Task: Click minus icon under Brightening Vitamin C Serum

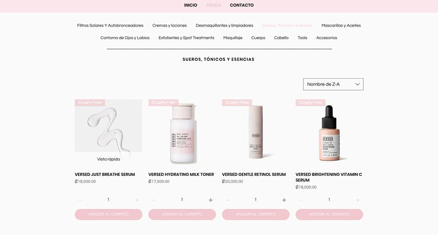Action: click(x=301, y=200)
